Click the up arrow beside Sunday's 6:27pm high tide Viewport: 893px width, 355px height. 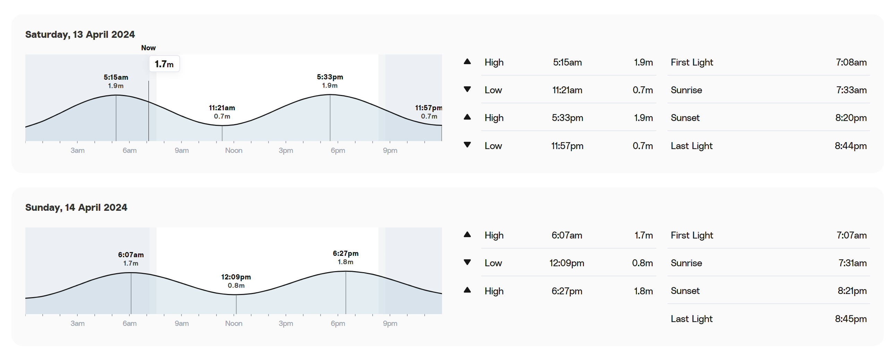coord(467,290)
